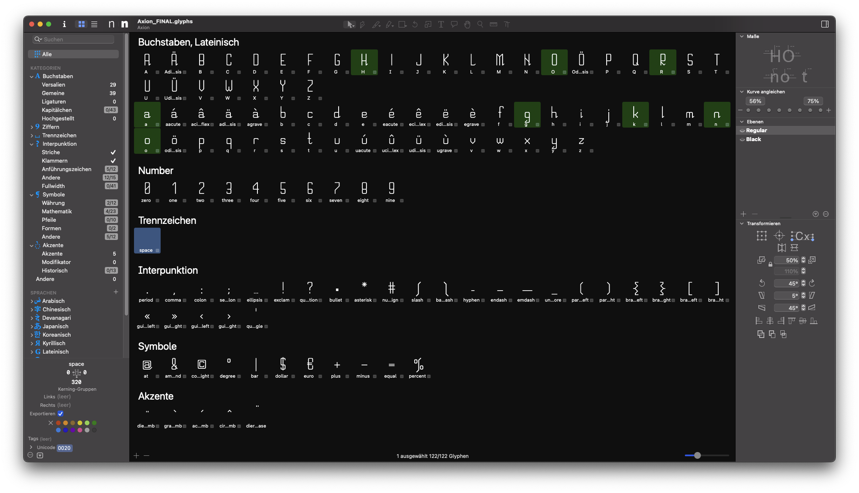This screenshot has width=859, height=493.
Task: Switch to list view icon
Action: tap(94, 25)
